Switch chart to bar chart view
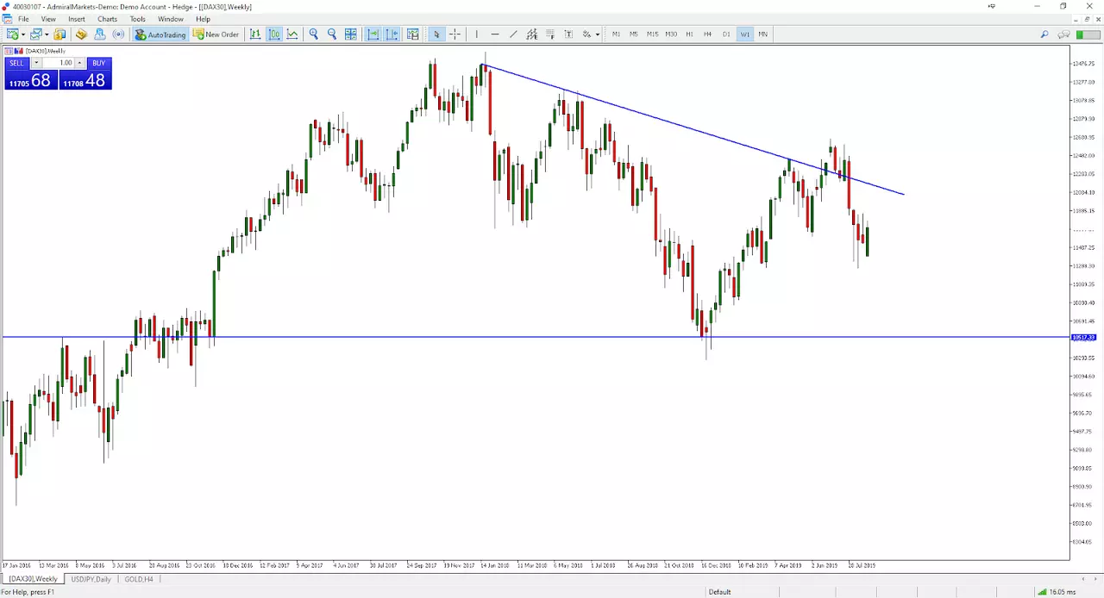The height and width of the screenshot is (598, 1104). click(x=255, y=34)
